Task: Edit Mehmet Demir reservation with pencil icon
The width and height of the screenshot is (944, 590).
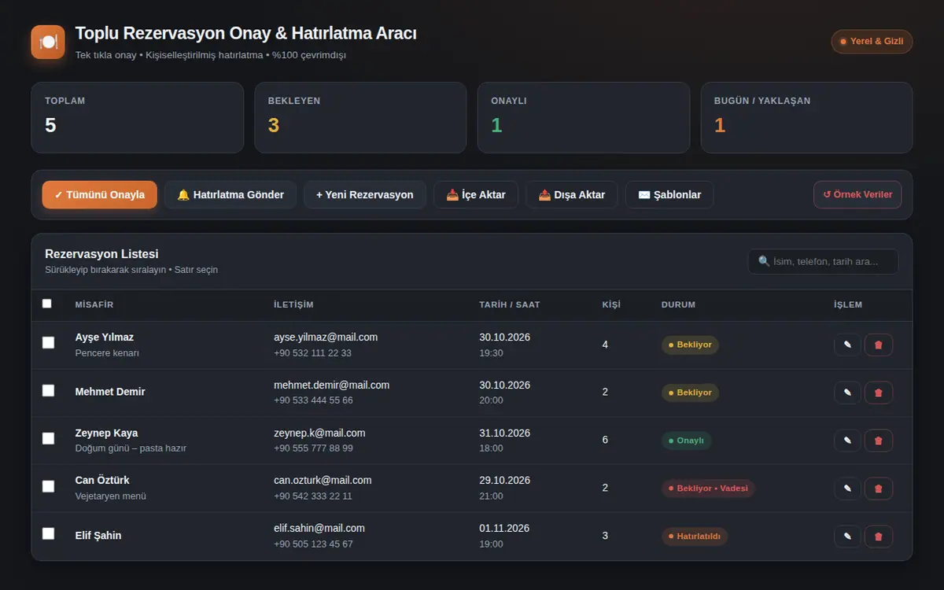Action: [x=847, y=393]
